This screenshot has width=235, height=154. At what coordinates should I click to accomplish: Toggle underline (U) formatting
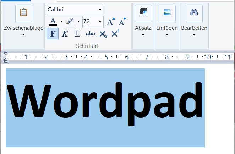point(77,34)
